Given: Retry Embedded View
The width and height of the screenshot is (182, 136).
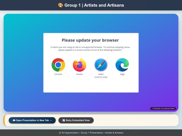Looking at the screenshot, I should pyautogui.click(x=76, y=121).
